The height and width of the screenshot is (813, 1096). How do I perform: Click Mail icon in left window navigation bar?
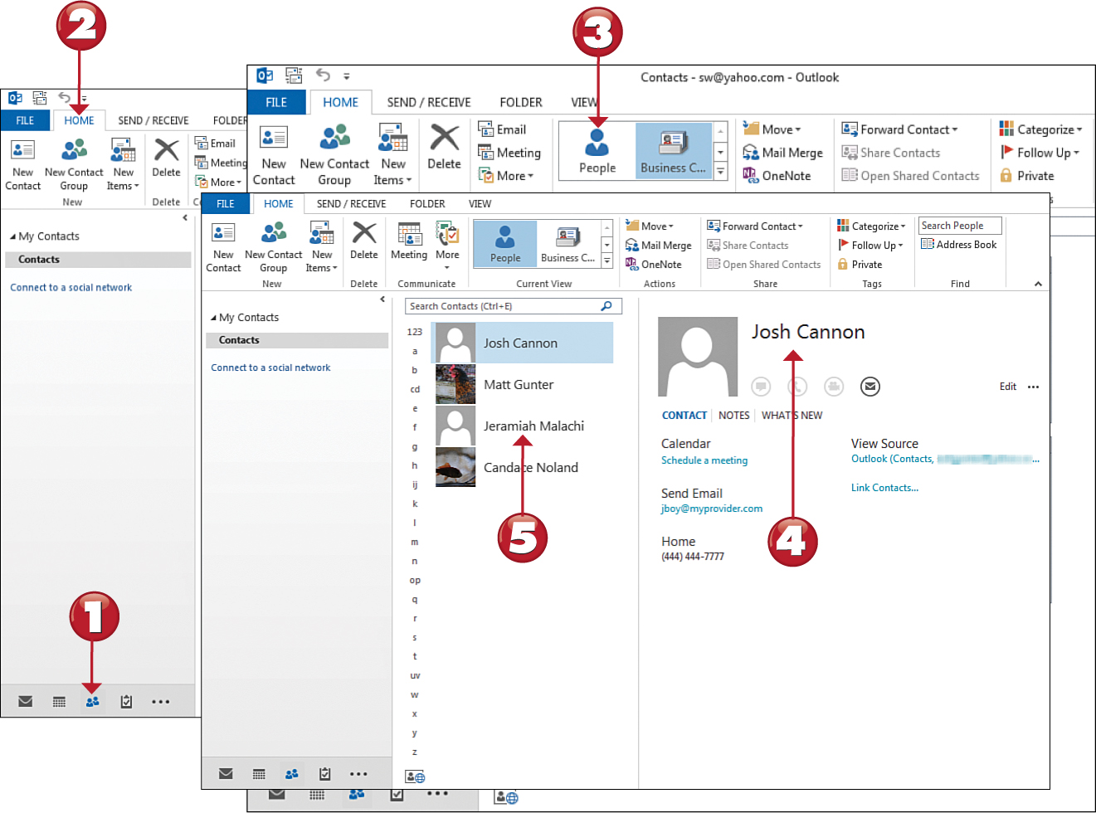(x=26, y=701)
